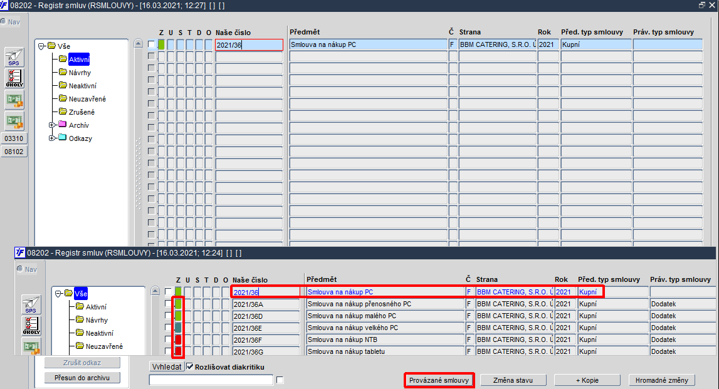Open Hromadné změny button
This screenshot has height=389, width=719.
tap(662, 380)
